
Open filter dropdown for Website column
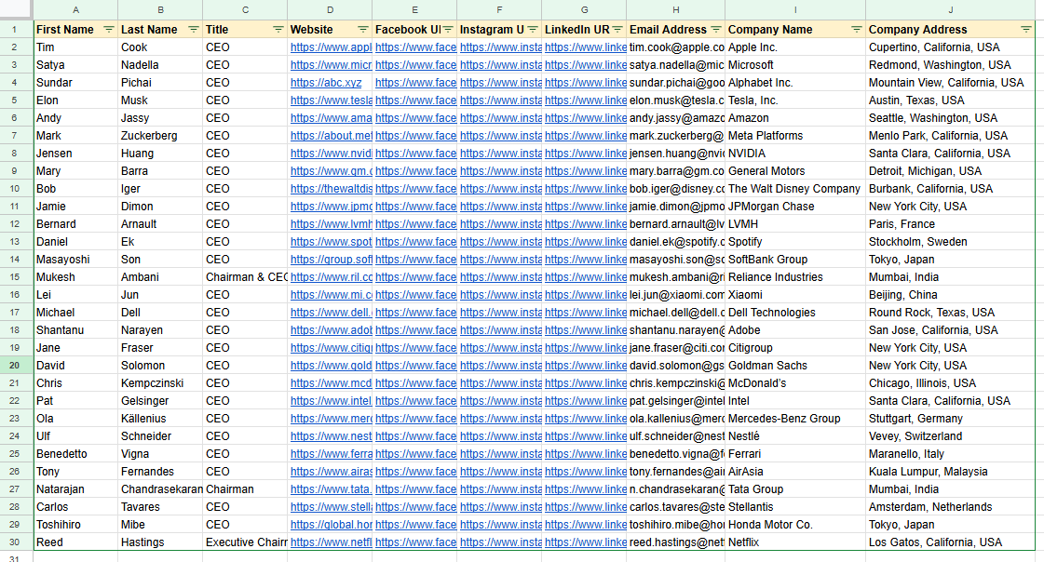(363, 29)
